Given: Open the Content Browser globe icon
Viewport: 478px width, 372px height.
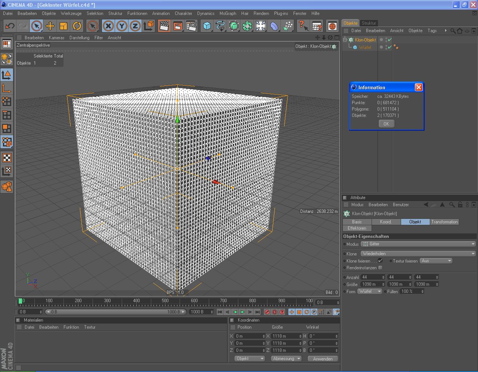Looking at the screenshot, I should coord(332,26).
